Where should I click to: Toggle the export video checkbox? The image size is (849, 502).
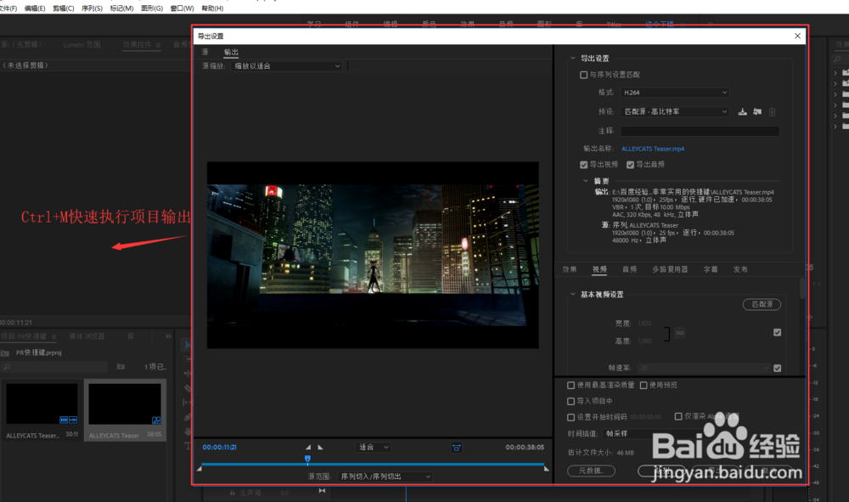pos(584,165)
